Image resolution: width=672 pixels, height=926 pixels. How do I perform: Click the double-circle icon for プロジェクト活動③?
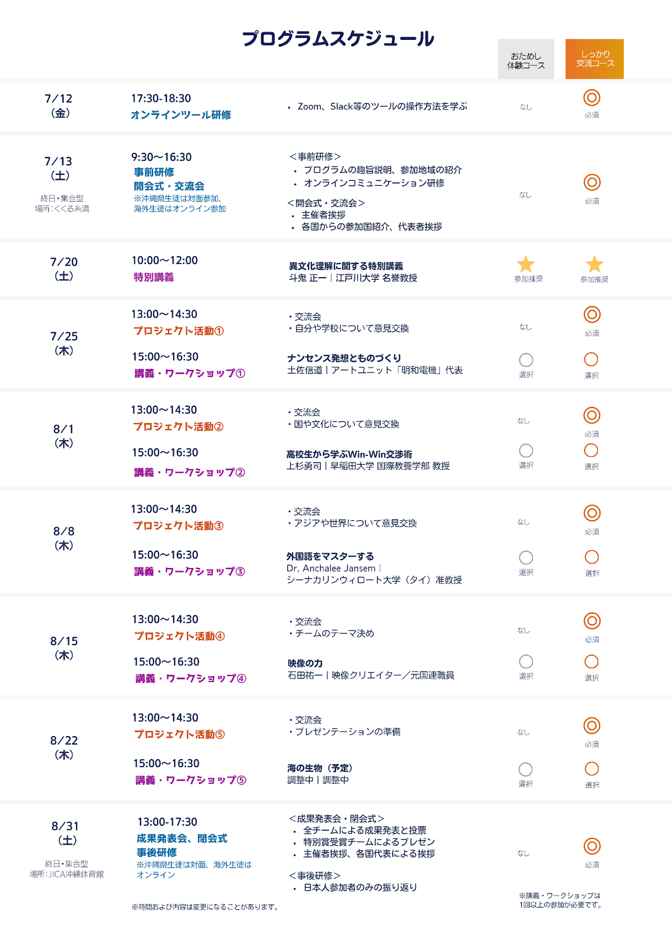(x=592, y=513)
